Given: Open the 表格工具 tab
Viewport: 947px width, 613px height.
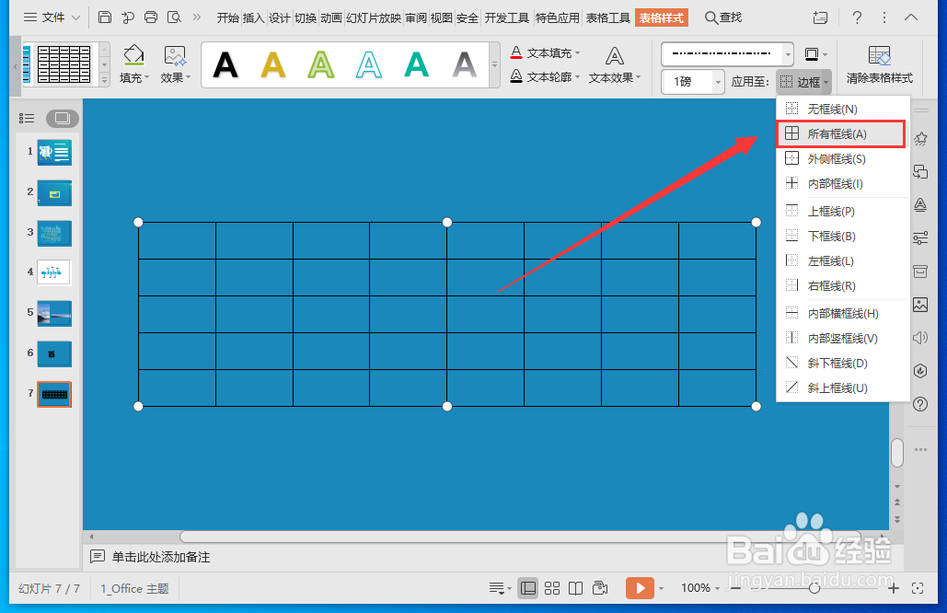Looking at the screenshot, I should (607, 18).
